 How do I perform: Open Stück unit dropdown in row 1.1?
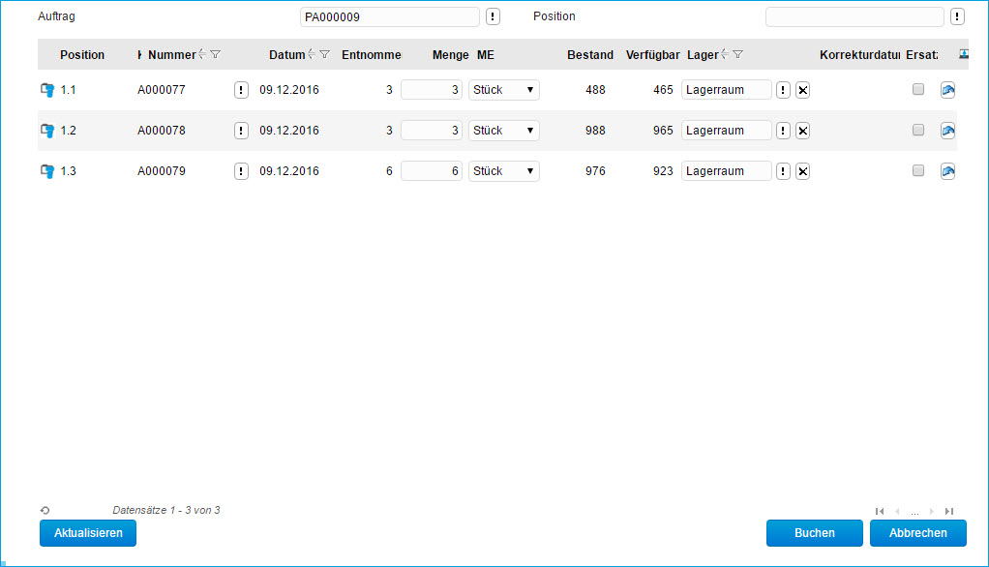pyautogui.click(x=503, y=90)
